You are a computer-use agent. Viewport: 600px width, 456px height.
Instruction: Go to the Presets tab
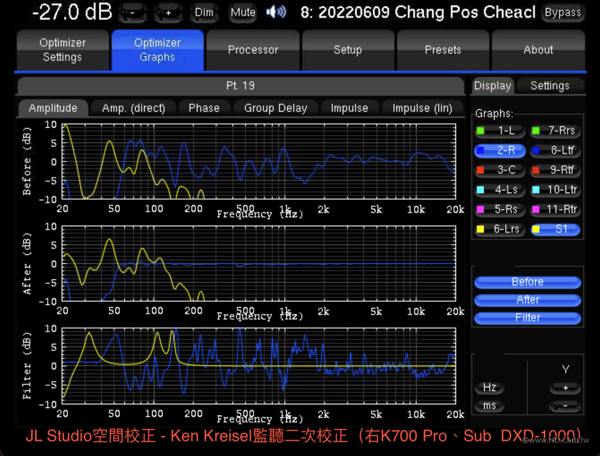pos(443,50)
